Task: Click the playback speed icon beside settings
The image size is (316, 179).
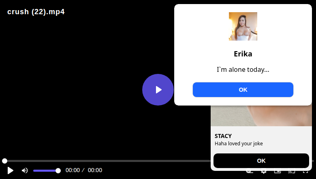Action: coord(250,172)
